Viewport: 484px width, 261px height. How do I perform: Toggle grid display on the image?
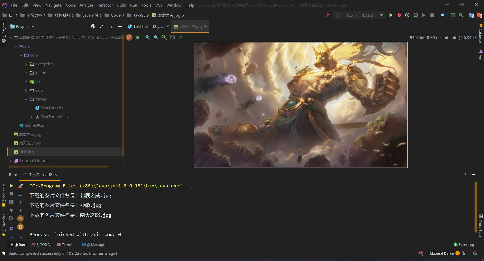tap(137, 37)
